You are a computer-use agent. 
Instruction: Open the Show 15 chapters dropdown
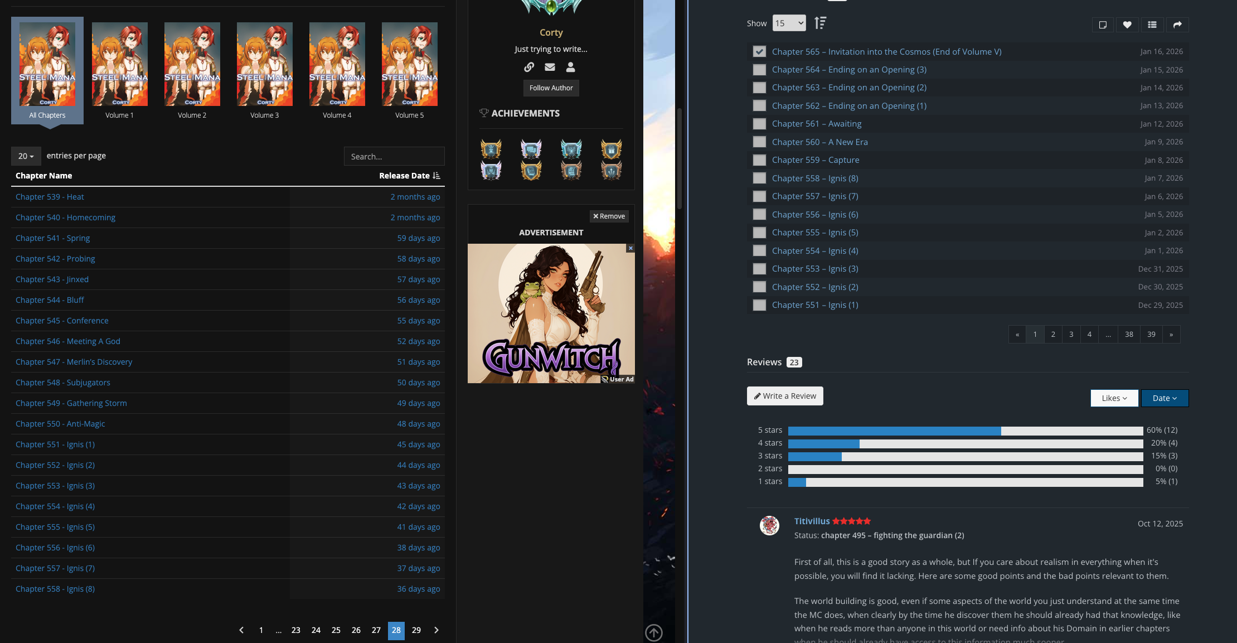point(789,23)
